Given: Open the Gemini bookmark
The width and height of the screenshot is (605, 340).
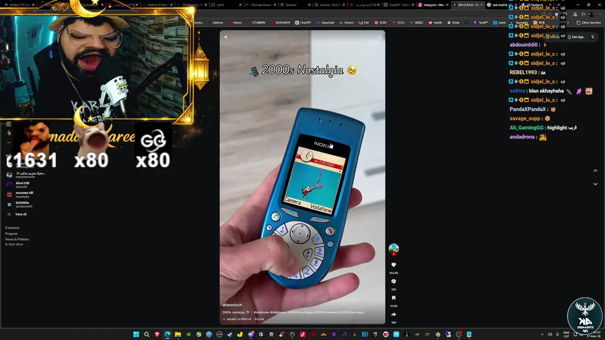Looking at the screenshot, I should click(346, 23).
